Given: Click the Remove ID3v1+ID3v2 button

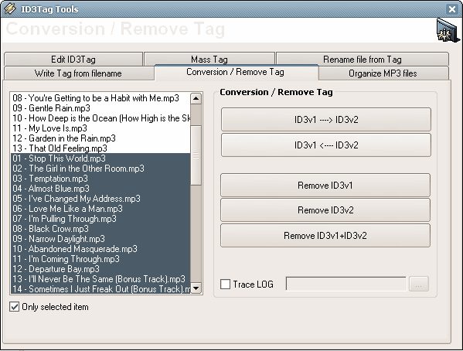Looking at the screenshot, I should (x=325, y=235).
